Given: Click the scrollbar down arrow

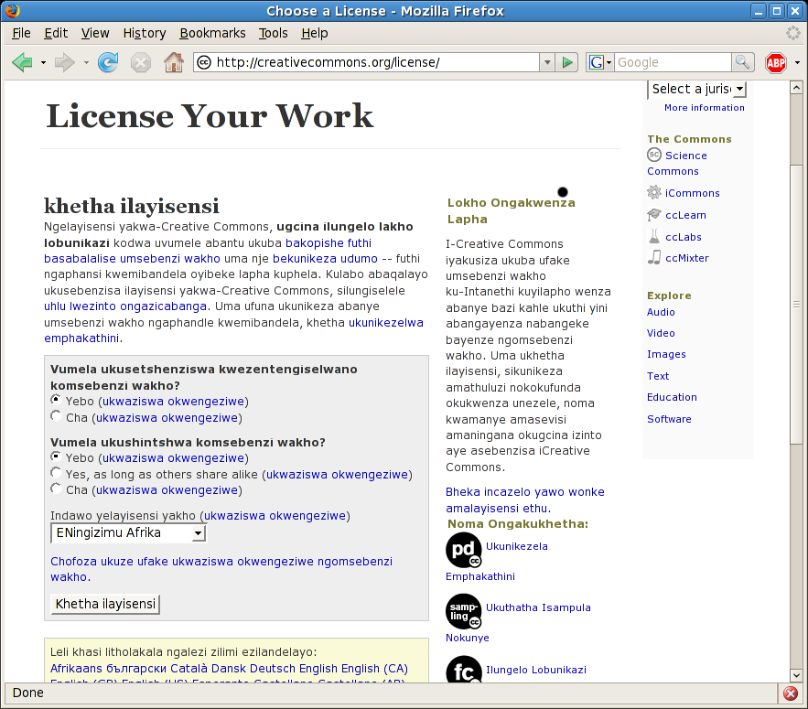Looking at the screenshot, I should [x=796, y=675].
